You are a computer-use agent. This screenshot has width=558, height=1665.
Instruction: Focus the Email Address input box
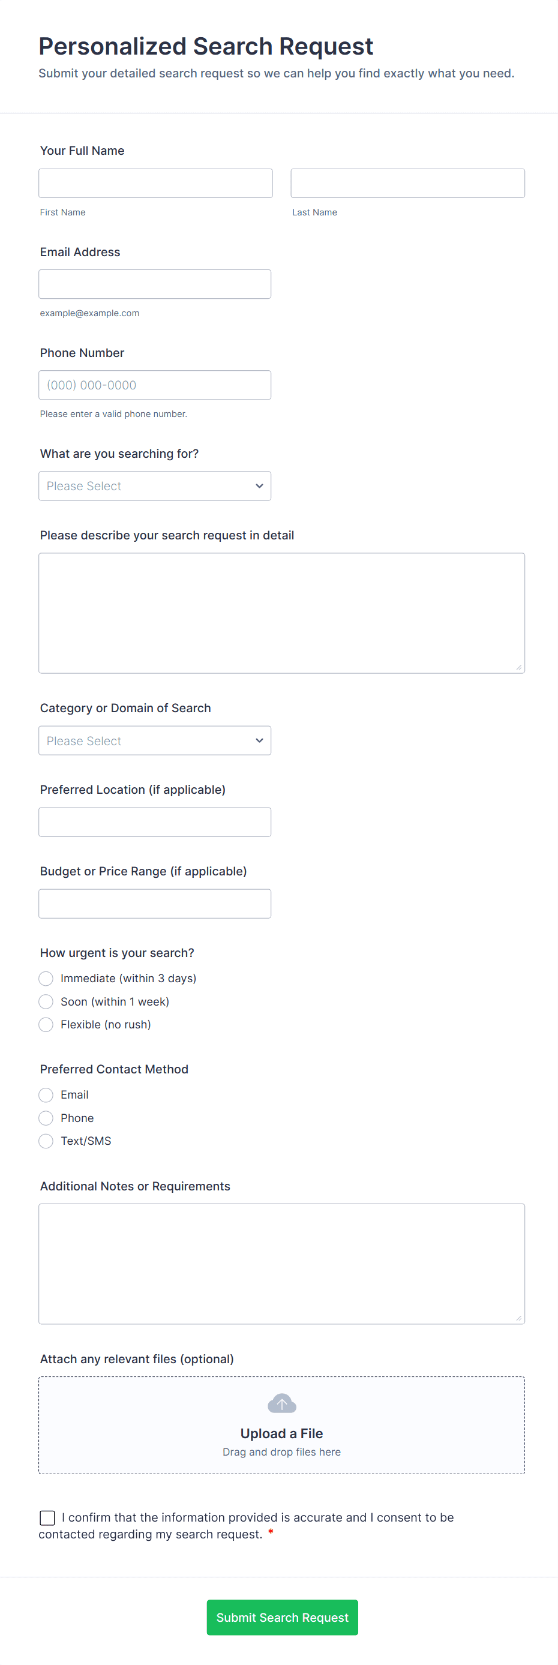pos(155,284)
